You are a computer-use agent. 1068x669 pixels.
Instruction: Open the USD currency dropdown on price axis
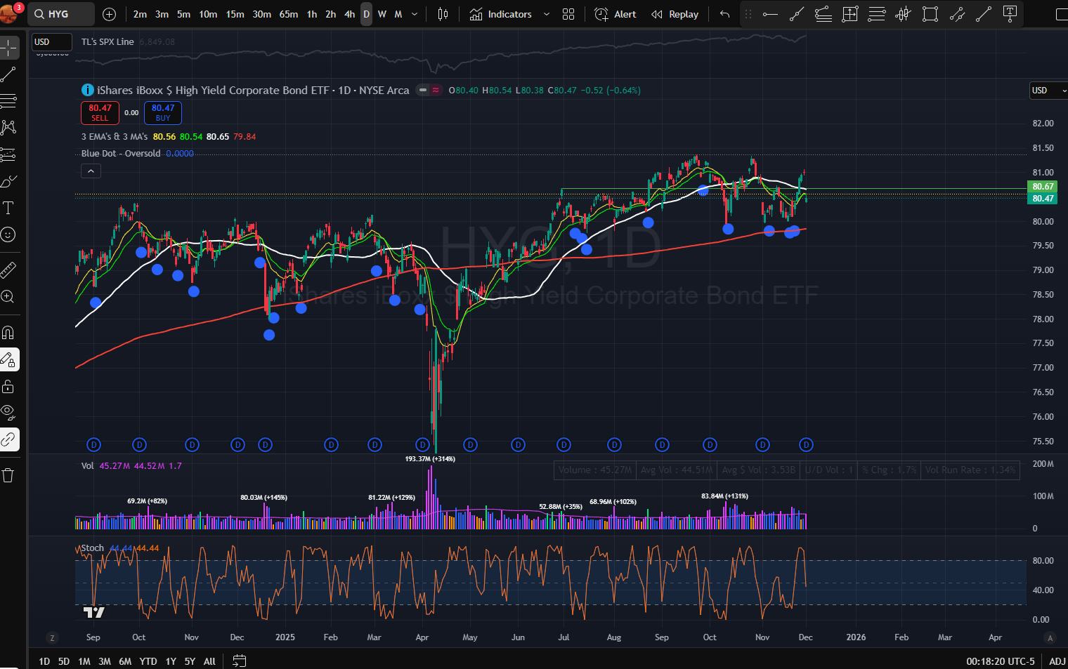click(1048, 91)
